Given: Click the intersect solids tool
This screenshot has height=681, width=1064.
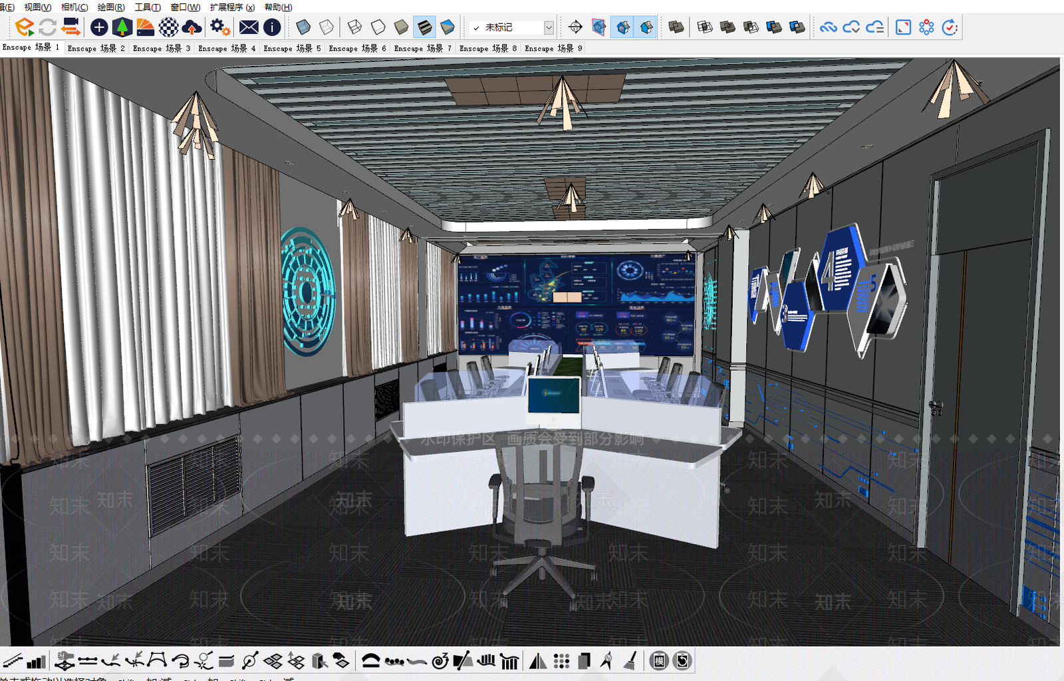Looking at the screenshot, I should [x=705, y=27].
